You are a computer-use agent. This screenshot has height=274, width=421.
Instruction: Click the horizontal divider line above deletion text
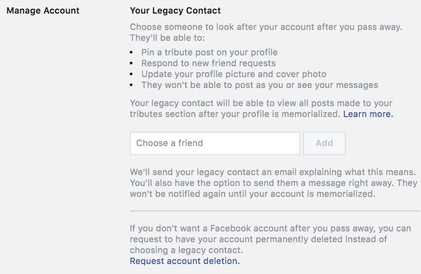point(274,211)
